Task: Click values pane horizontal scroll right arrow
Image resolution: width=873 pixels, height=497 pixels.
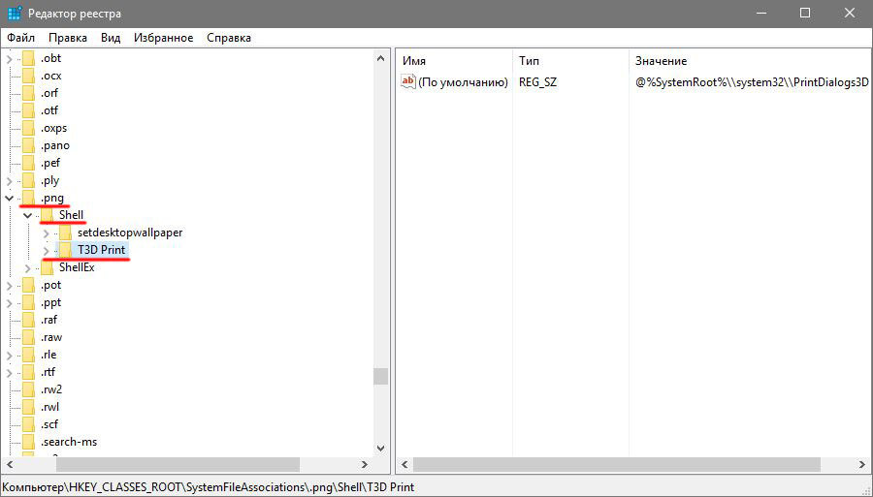Action: (862, 464)
